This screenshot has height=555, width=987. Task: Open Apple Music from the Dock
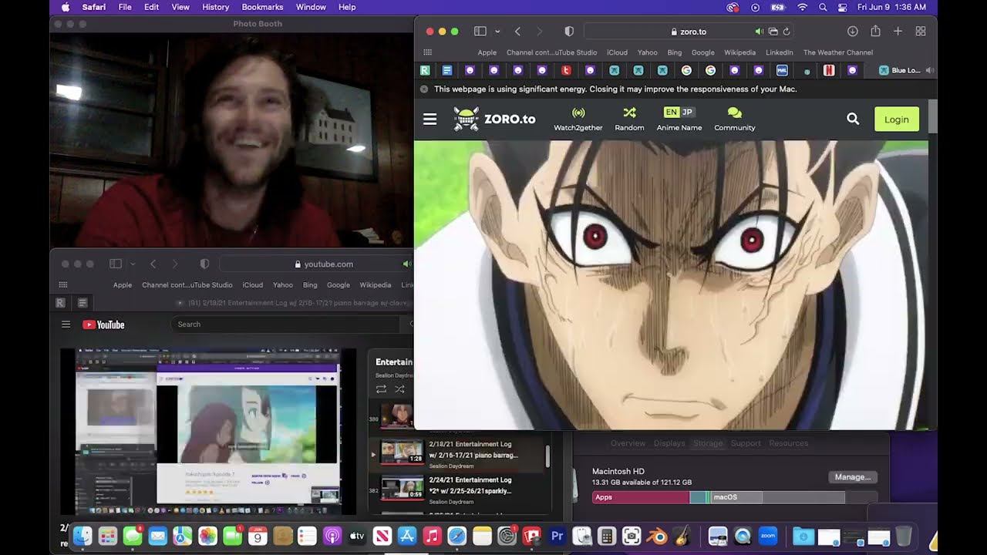click(x=432, y=536)
